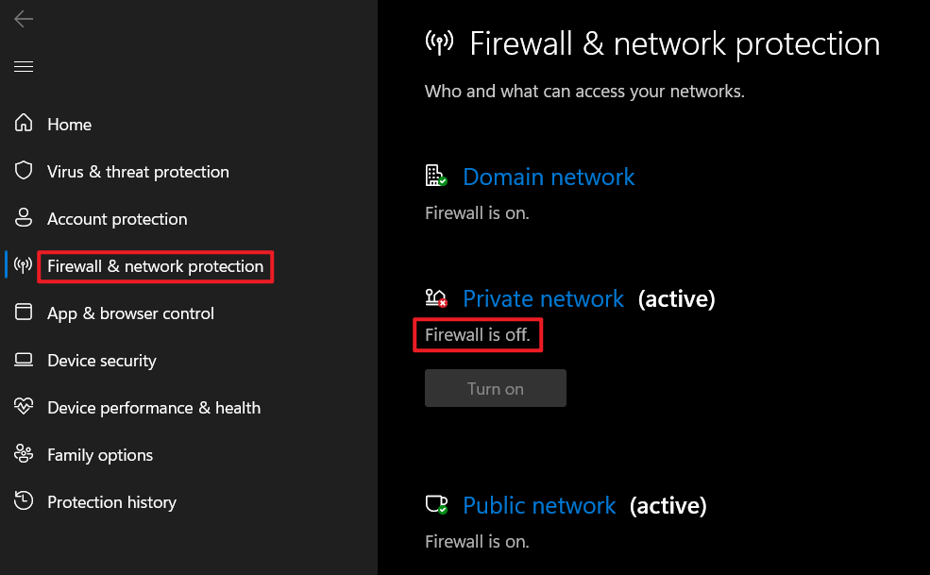Click the Family options people icon

(25, 454)
